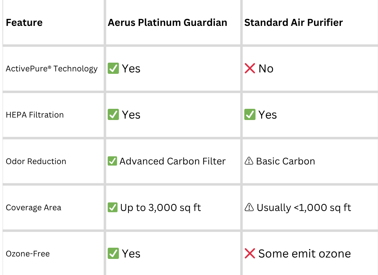Click the Odor Reduction row label
The width and height of the screenshot is (378, 275).
36,161
